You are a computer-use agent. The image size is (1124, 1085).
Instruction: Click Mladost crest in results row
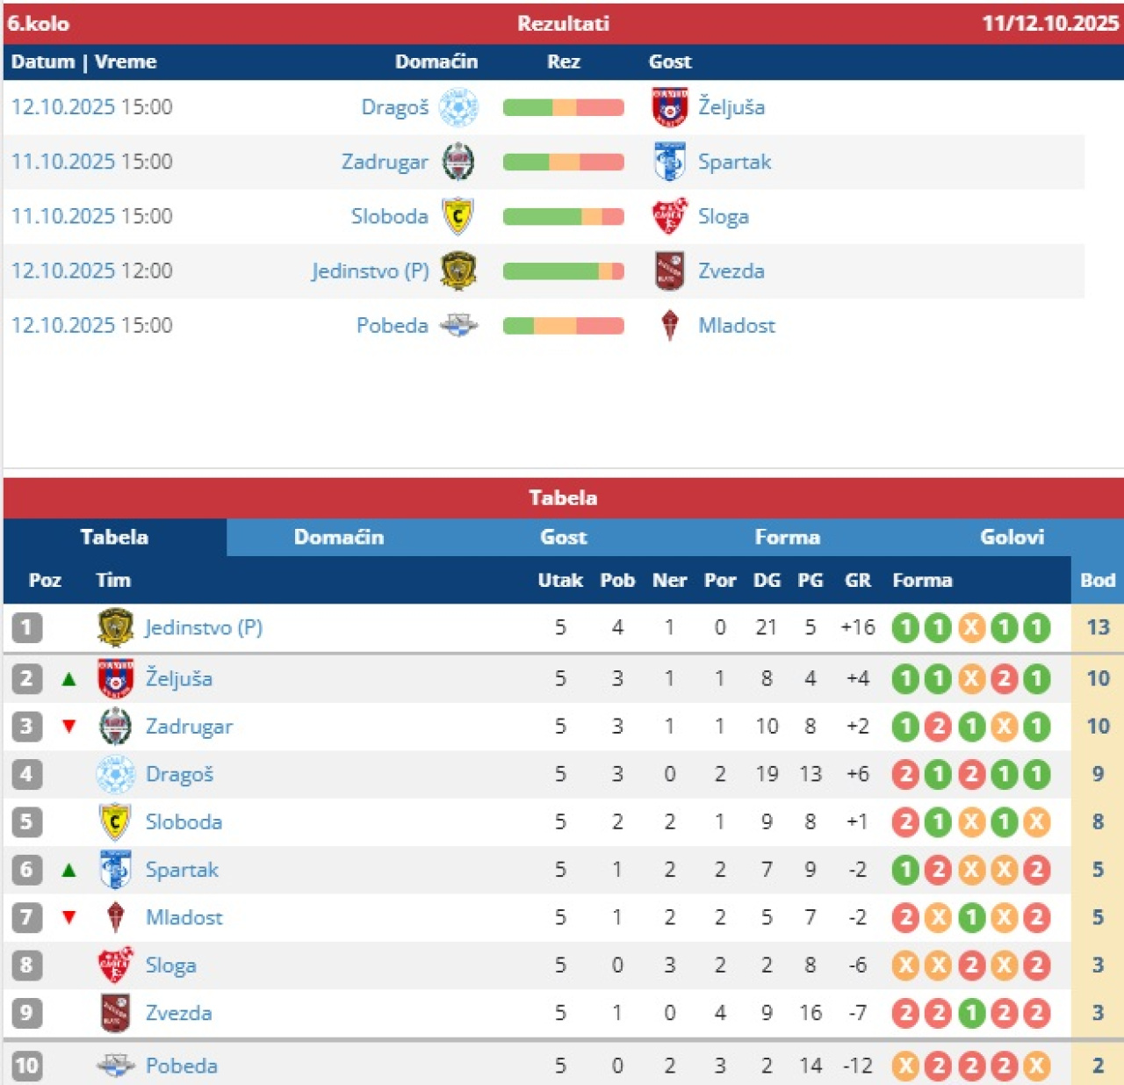(x=669, y=325)
